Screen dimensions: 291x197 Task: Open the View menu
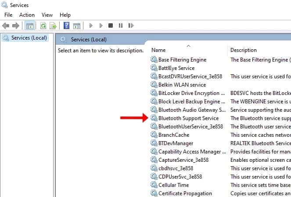pyautogui.click(x=47, y=15)
